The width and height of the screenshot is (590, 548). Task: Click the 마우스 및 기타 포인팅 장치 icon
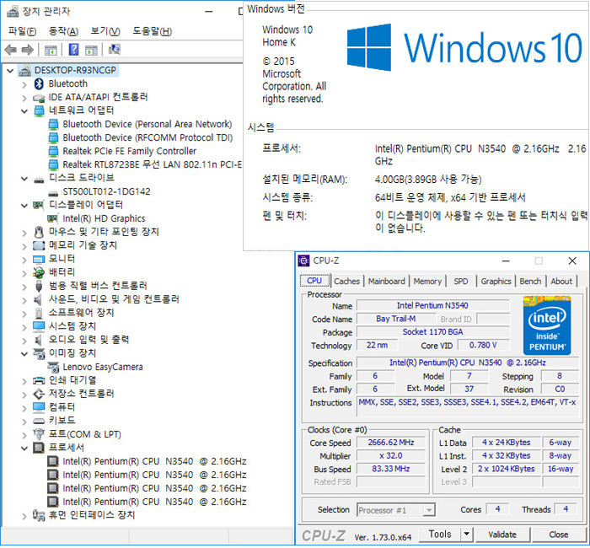coord(39,232)
